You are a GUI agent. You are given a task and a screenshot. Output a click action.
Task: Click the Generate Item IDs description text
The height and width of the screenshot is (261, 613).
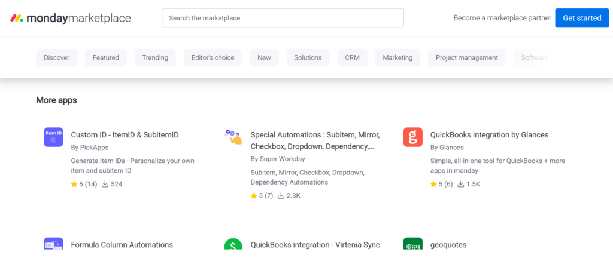[x=132, y=166]
